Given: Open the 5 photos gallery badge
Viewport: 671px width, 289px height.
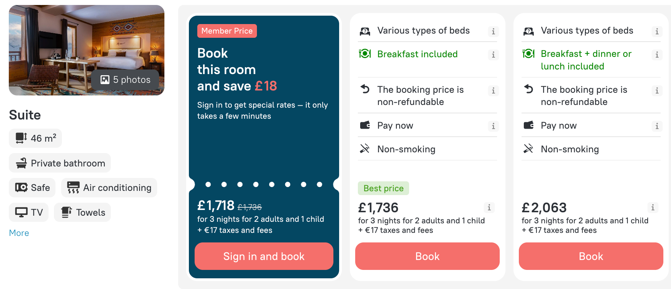Looking at the screenshot, I should pyautogui.click(x=125, y=80).
